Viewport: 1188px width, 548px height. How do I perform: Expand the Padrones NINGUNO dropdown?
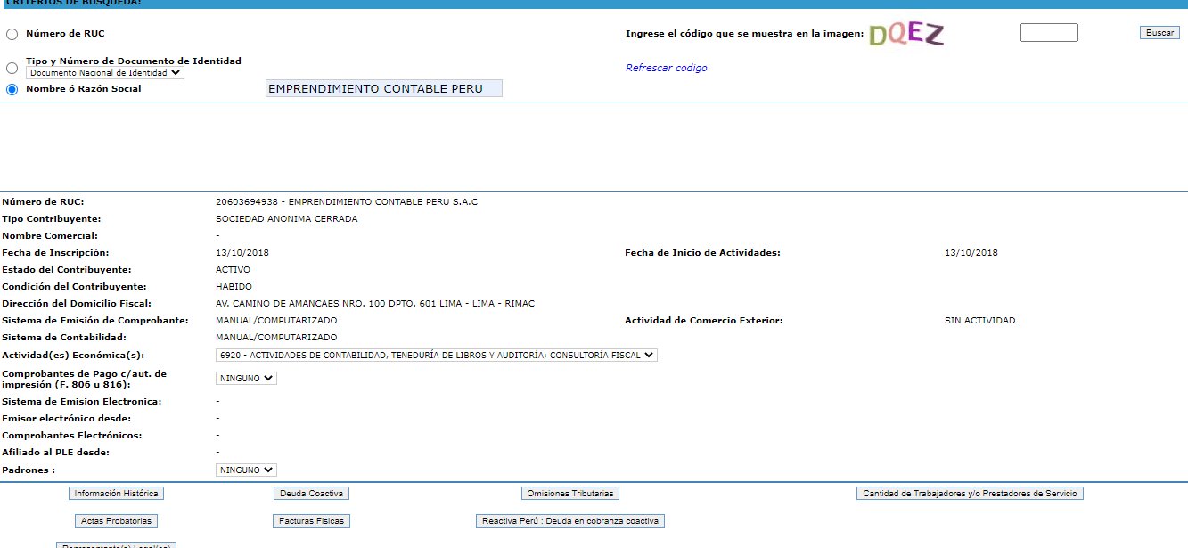[x=246, y=470]
